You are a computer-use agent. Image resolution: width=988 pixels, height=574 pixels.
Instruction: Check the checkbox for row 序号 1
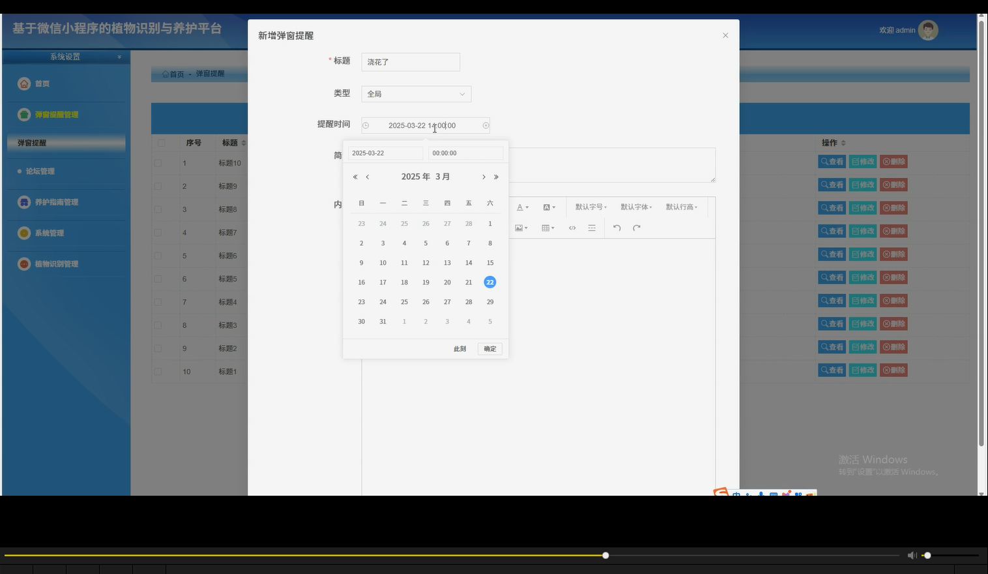(158, 162)
